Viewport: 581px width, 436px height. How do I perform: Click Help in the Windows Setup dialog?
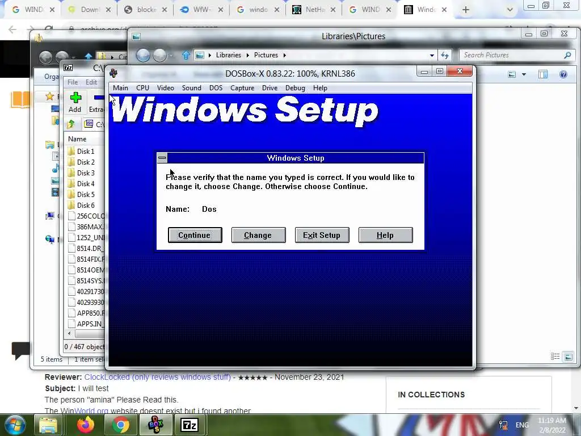click(x=385, y=235)
